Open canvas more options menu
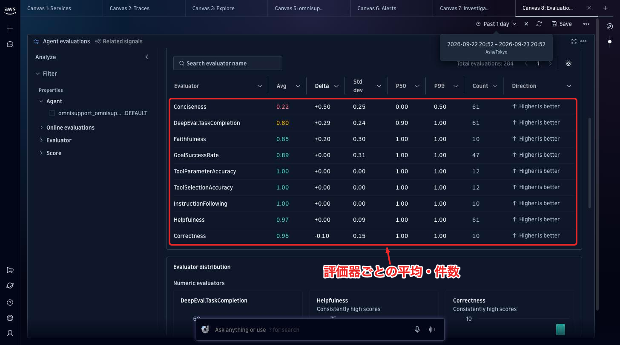620x345 pixels. (586, 24)
